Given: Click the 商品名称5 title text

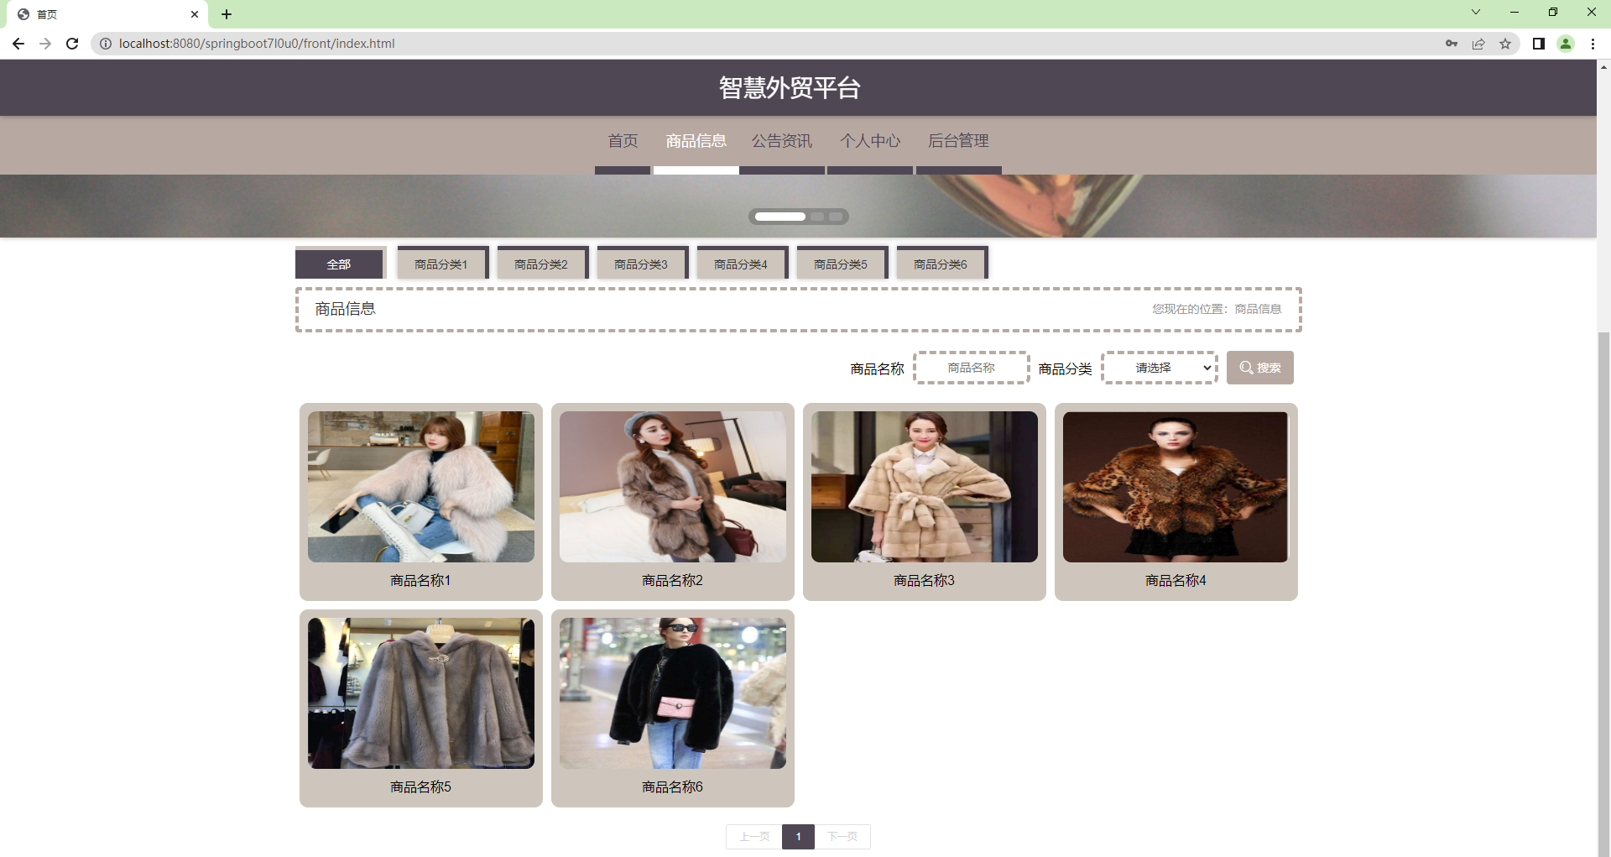Looking at the screenshot, I should click(421, 787).
